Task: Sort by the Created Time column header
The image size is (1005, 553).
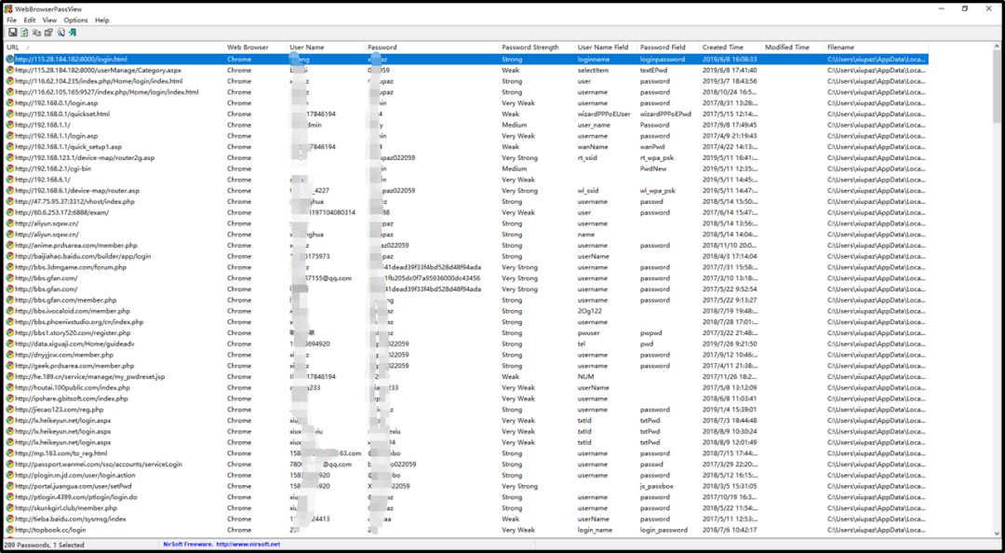Action: (730, 47)
